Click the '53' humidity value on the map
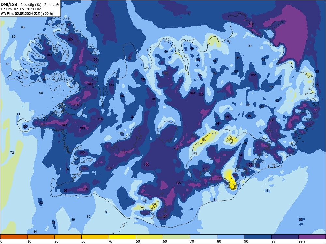The image size is (326, 244). pos(231,137)
